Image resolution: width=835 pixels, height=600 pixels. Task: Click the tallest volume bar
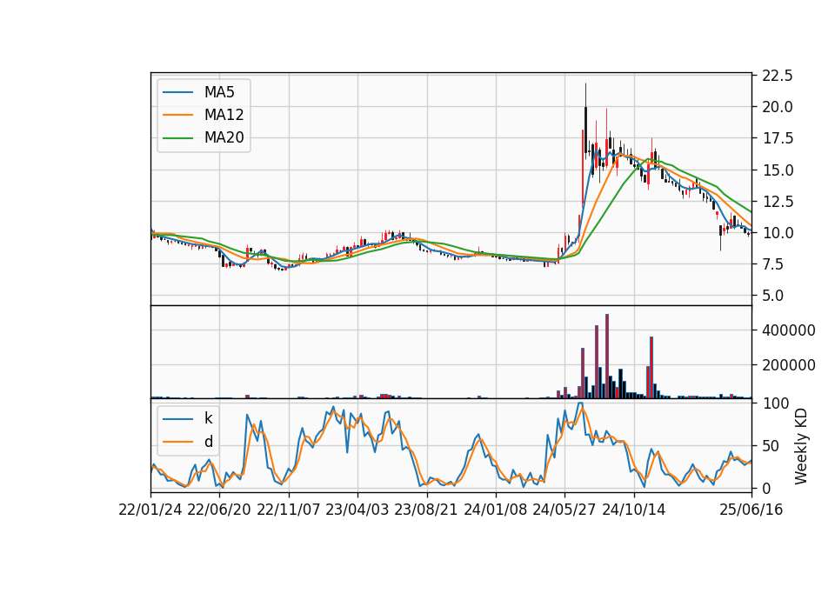click(x=607, y=357)
